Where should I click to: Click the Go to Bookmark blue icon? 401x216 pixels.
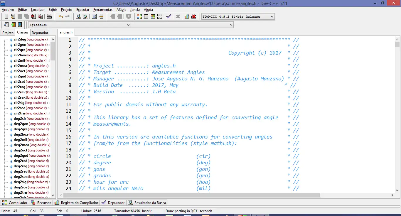tap(20, 25)
